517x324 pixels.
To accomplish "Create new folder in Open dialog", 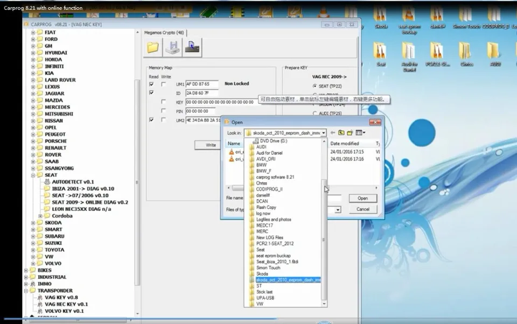I will [350, 133].
